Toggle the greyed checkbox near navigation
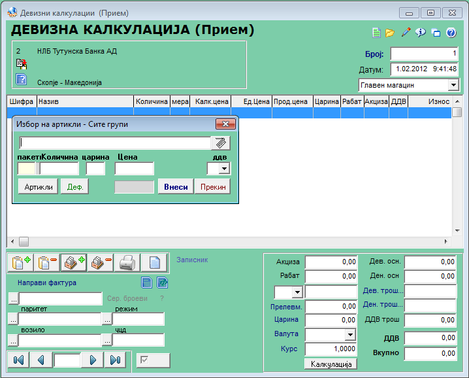 [144, 360]
